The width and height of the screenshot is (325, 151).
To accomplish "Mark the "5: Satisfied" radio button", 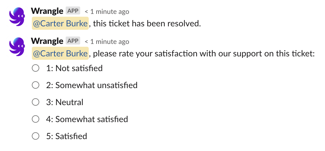I will [36, 136].
